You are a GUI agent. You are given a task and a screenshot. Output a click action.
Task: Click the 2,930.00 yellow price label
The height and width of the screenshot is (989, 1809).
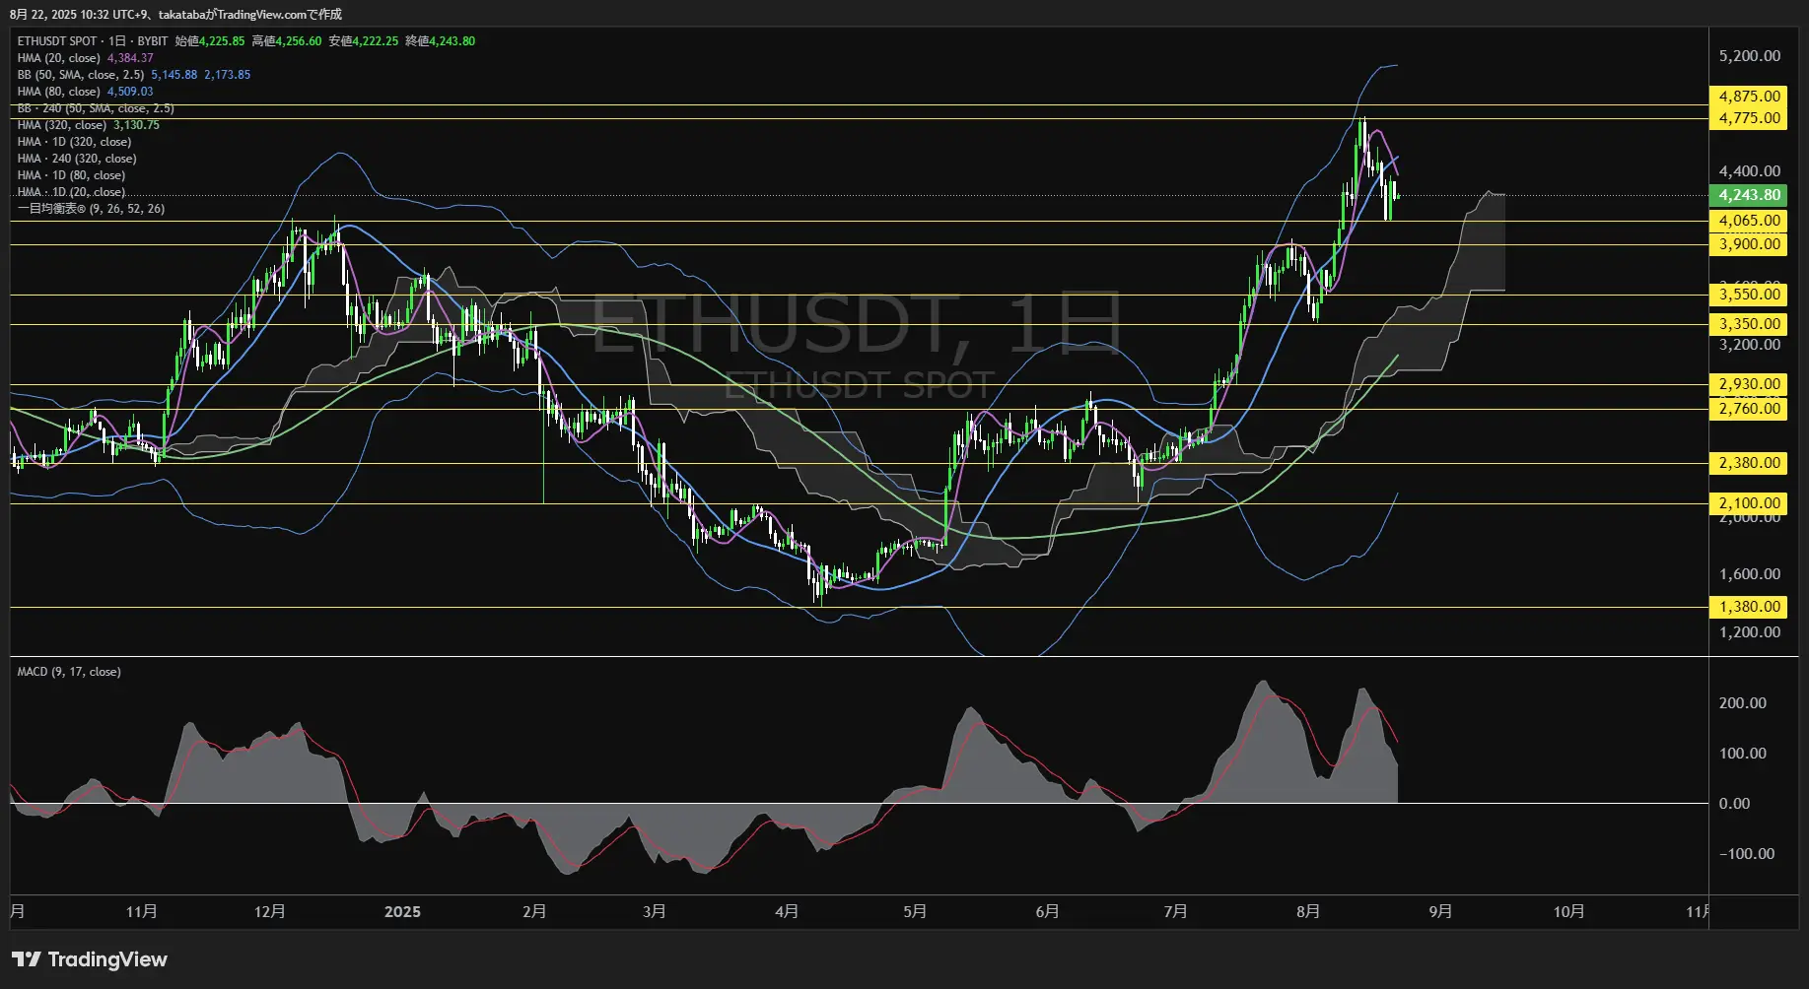click(x=1749, y=384)
